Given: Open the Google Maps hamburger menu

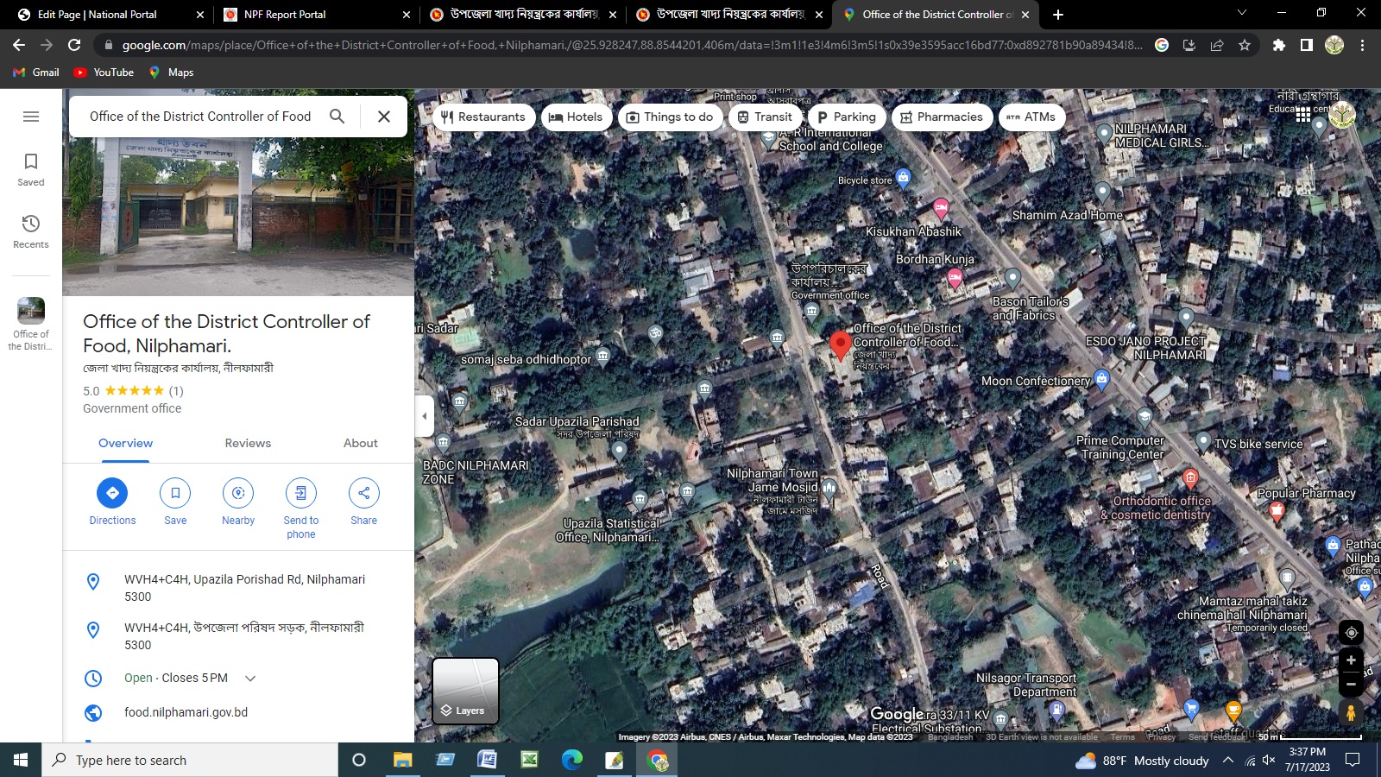Looking at the screenshot, I should pyautogui.click(x=31, y=117).
